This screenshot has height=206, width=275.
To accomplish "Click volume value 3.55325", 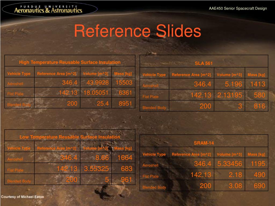I will [x=96, y=169].
